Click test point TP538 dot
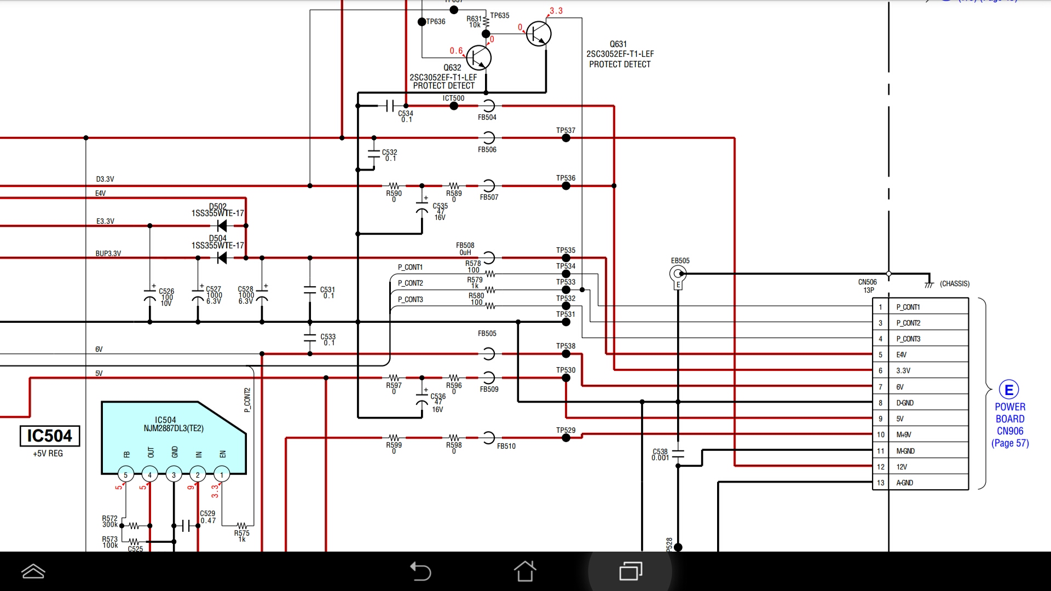1051x591 pixels. tap(566, 354)
